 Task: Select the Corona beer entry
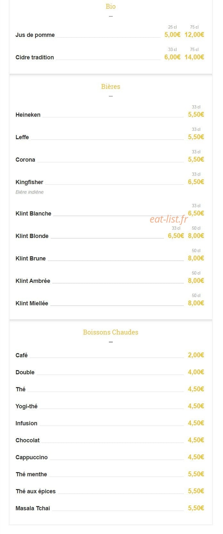point(25,160)
